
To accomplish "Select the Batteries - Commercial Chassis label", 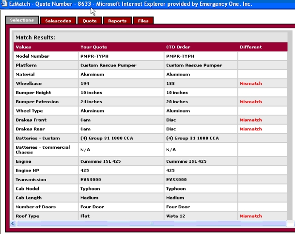I will point(43,150).
